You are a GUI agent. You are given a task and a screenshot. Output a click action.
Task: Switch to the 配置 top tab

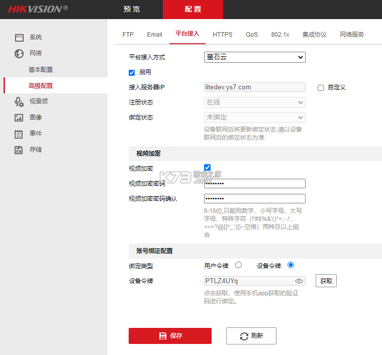193,9
